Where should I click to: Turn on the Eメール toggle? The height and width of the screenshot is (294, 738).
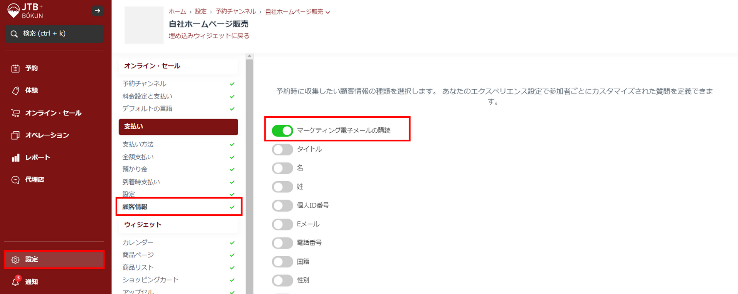tap(282, 224)
